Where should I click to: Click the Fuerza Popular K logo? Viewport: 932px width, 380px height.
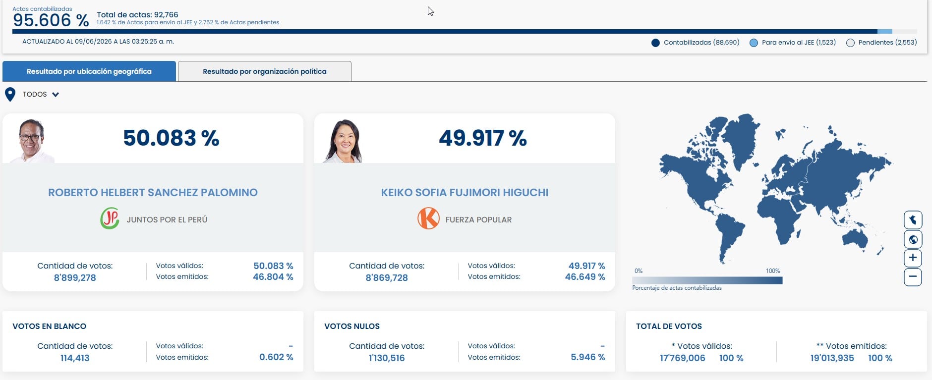click(428, 218)
